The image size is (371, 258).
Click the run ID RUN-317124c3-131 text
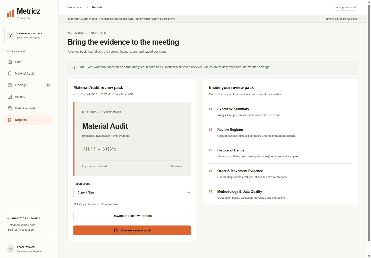point(86,94)
